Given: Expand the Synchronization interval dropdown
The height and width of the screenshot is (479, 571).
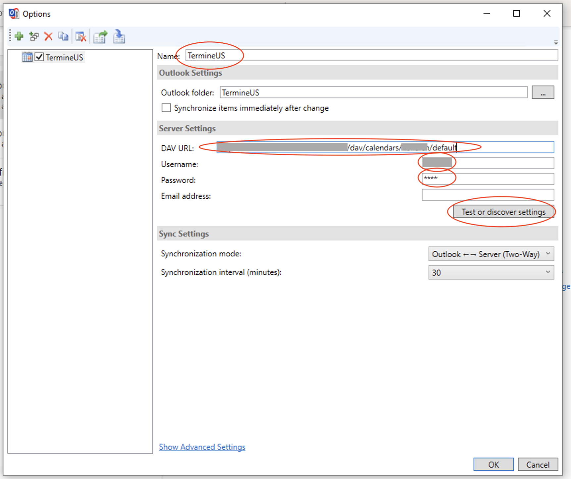Looking at the screenshot, I should click(491, 273).
